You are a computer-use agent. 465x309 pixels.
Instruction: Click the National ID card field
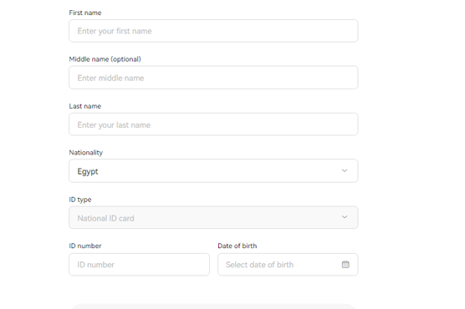pos(213,217)
